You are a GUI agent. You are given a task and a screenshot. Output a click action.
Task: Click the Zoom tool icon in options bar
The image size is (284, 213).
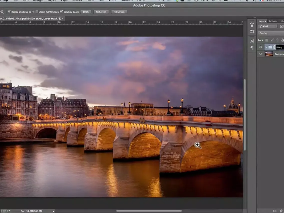[2, 12]
